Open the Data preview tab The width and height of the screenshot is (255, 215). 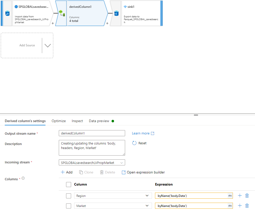(99, 121)
